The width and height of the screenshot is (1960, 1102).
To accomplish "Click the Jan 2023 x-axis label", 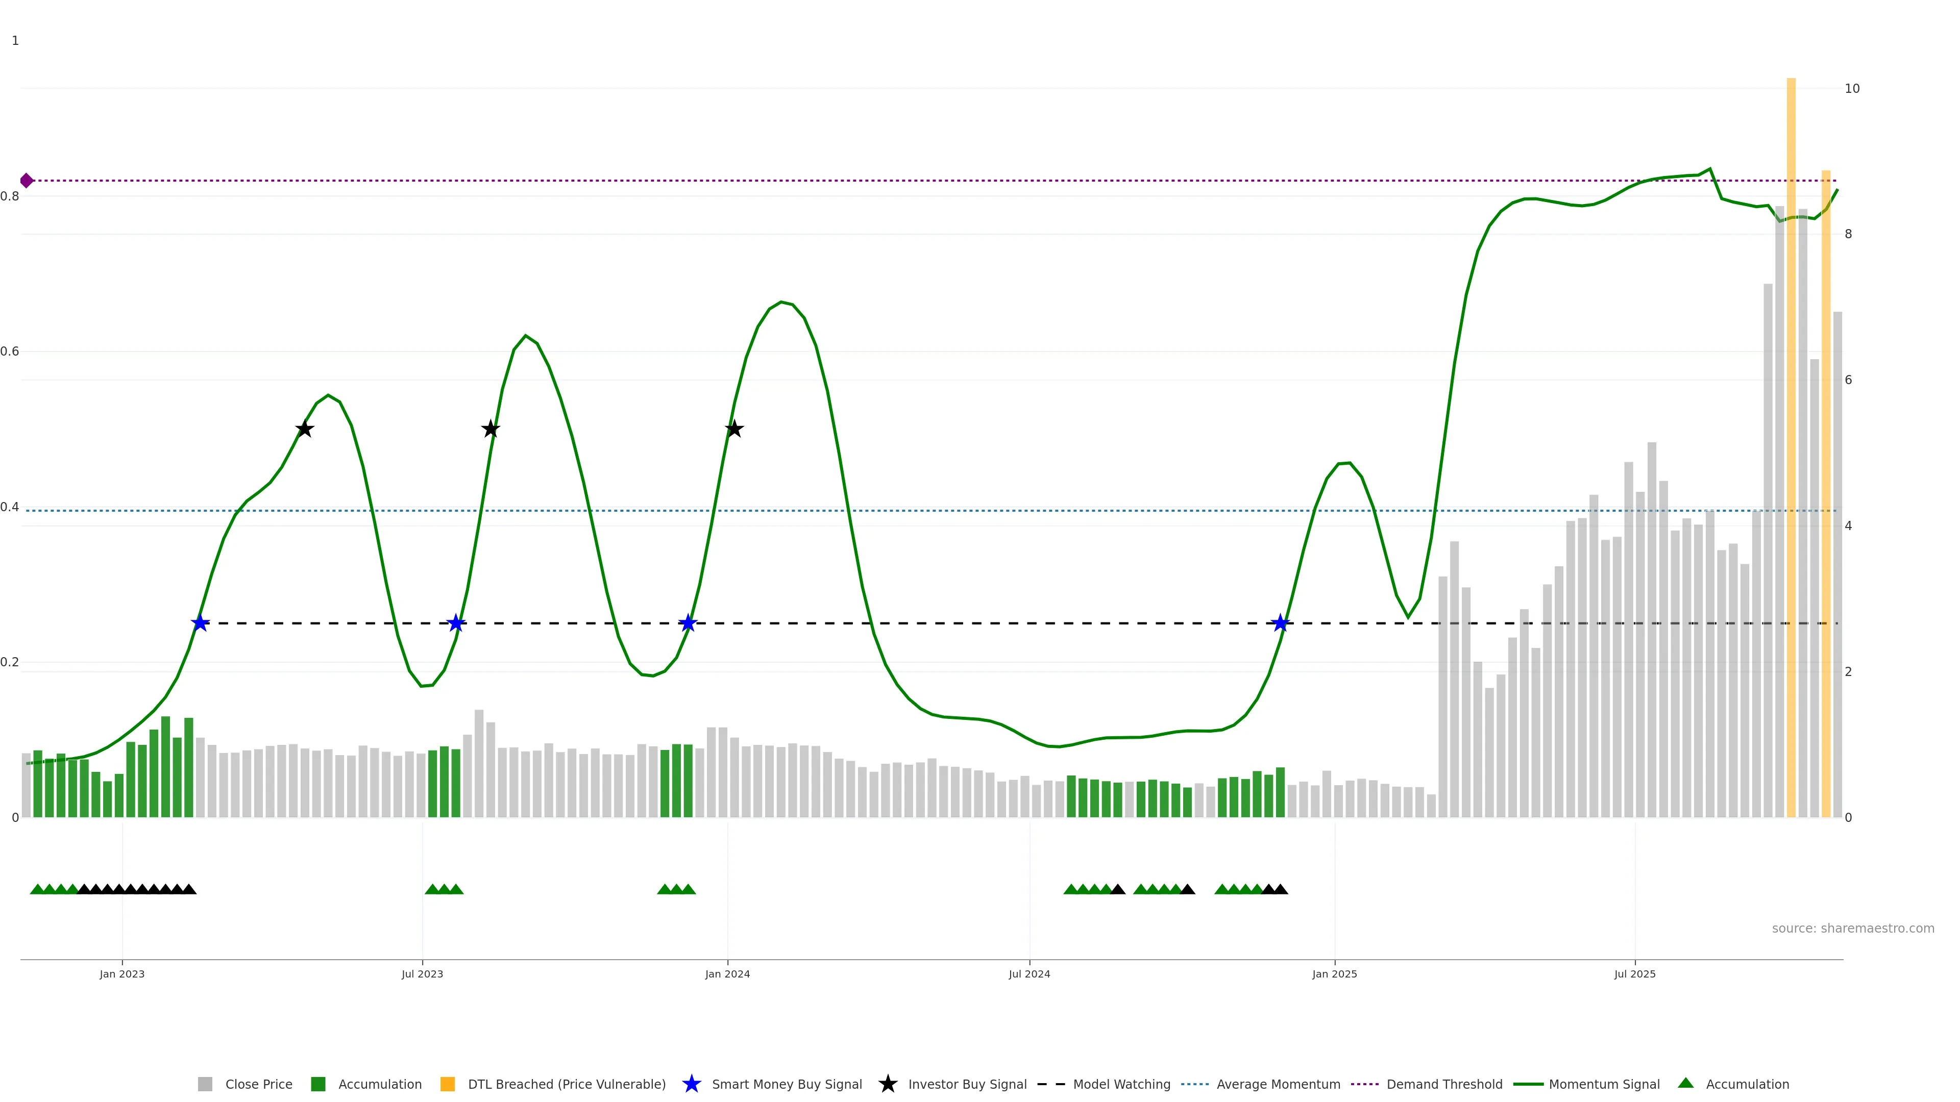I will [122, 973].
